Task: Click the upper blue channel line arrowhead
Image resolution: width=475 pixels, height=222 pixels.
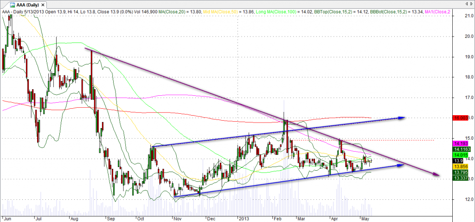Action: [x=402, y=117]
